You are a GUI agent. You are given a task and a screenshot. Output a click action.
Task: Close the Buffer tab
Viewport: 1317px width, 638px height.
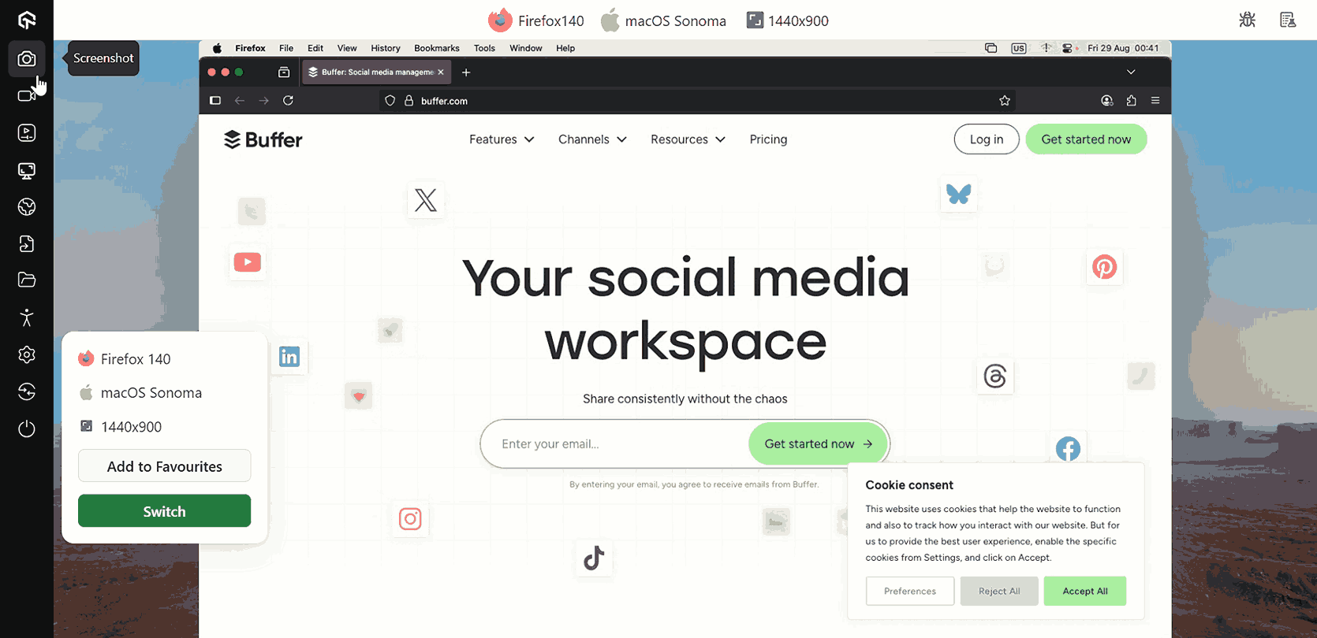pos(441,72)
